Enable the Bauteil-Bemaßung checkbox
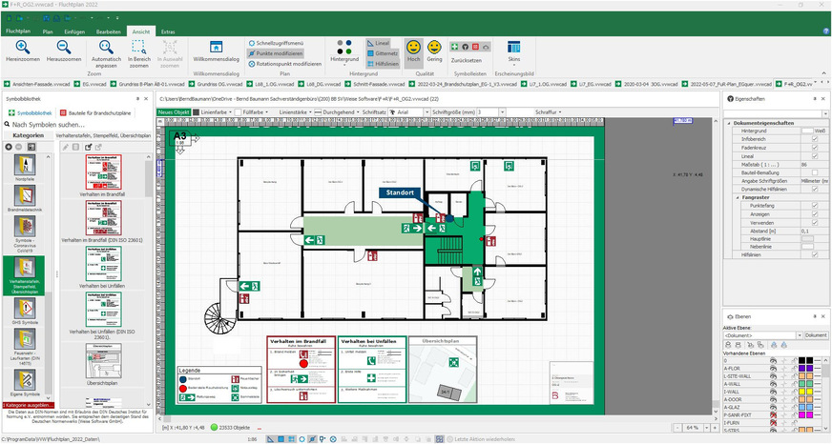This screenshot has width=832, height=444. (814, 172)
